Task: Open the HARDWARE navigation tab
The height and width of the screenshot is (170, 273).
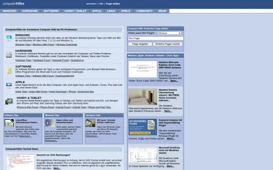Action: click(x=30, y=11)
